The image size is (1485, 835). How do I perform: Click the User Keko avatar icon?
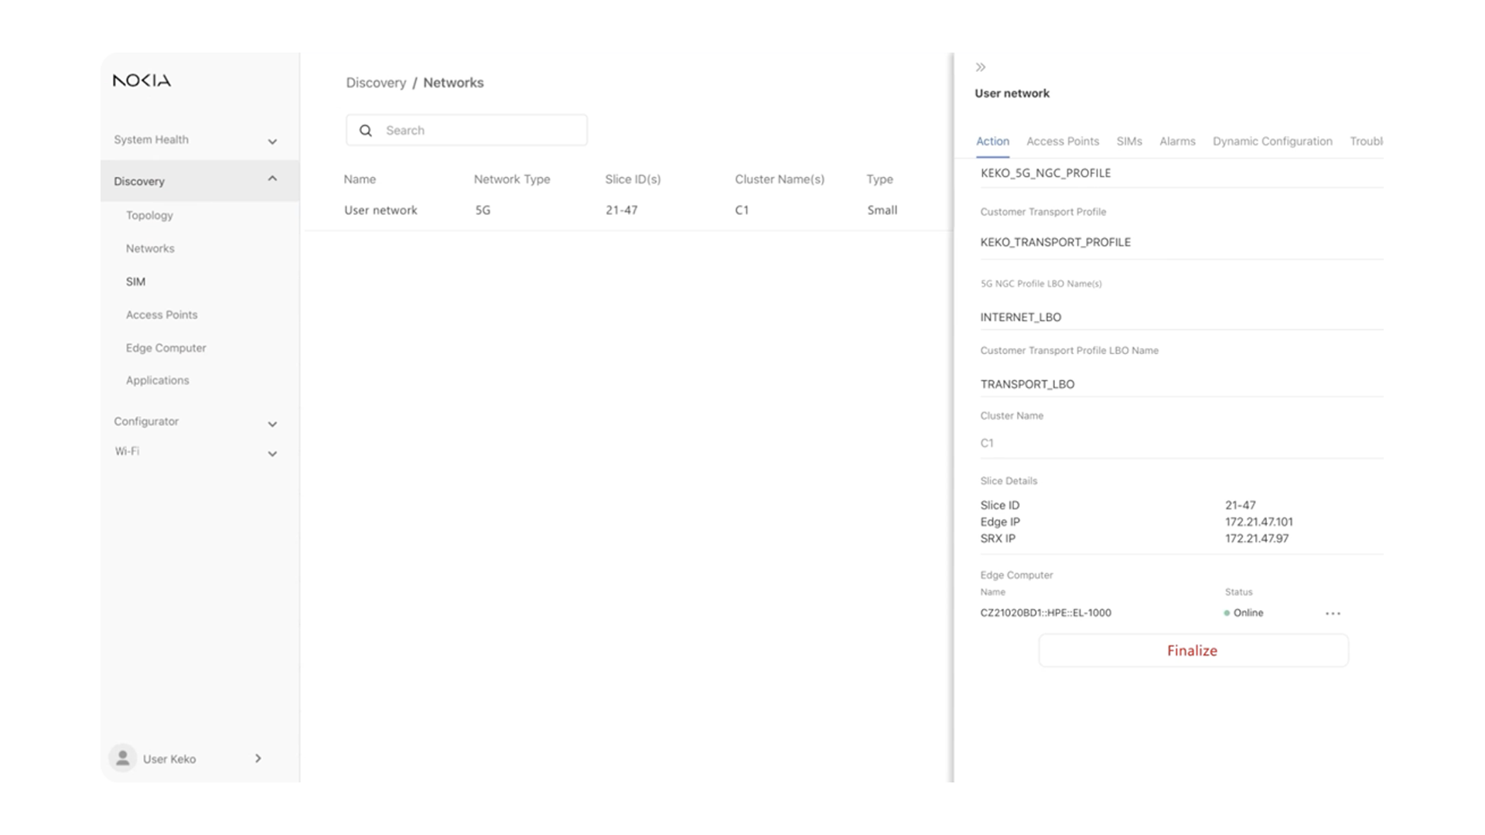point(123,758)
